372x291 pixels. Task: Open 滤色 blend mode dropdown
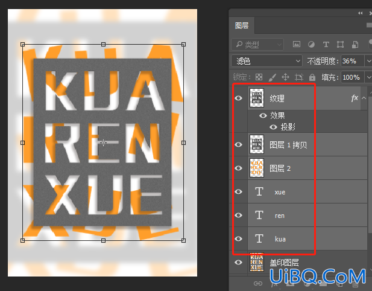266,61
